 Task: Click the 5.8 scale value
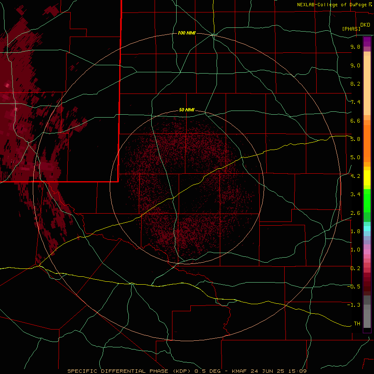pyautogui.click(x=355, y=139)
